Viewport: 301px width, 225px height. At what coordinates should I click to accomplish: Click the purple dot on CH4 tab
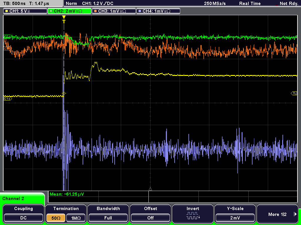pyautogui.click(x=140, y=11)
